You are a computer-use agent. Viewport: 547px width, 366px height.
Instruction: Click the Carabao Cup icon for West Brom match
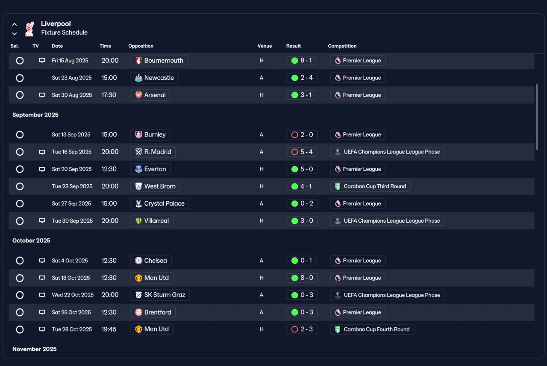point(338,186)
